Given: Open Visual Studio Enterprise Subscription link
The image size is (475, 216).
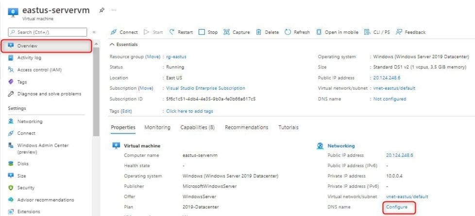Looking at the screenshot, I should click(206, 88).
